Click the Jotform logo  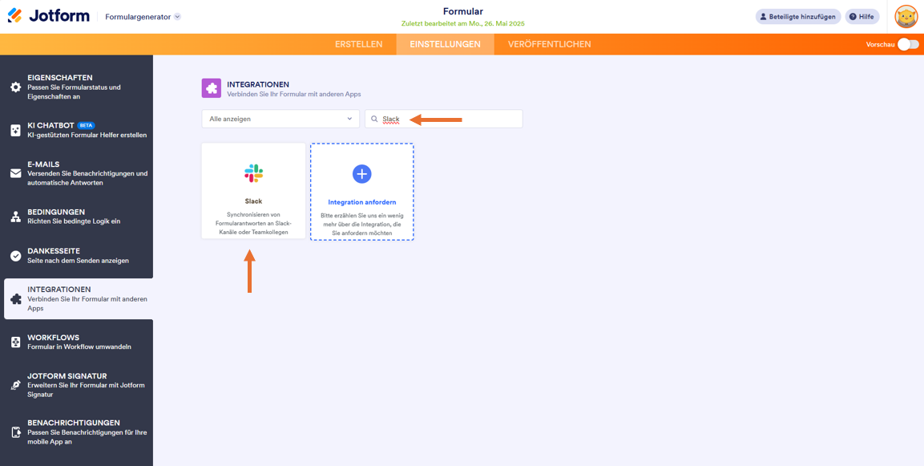click(49, 17)
